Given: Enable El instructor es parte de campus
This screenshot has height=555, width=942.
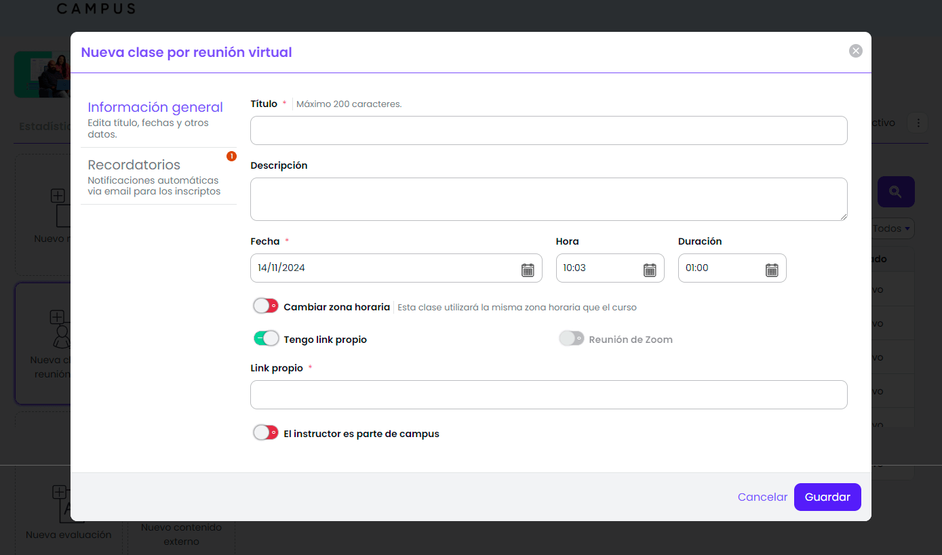Looking at the screenshot, I should click(x=266, y=432).
